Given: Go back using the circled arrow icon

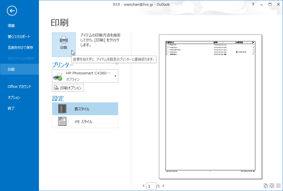Looking at the screenshot, I should tap(12, 11).
